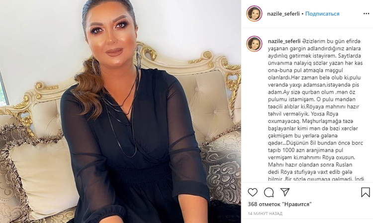This screenshot has height=223, width=373.
Task: Click the main post photo
Action: tap(120, 111)
